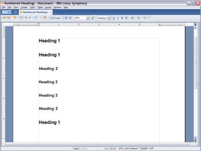The width and height of the screenshot is (201, 151).
Task: Click the right margin marker on the ruler
Action: click(160, 24)
